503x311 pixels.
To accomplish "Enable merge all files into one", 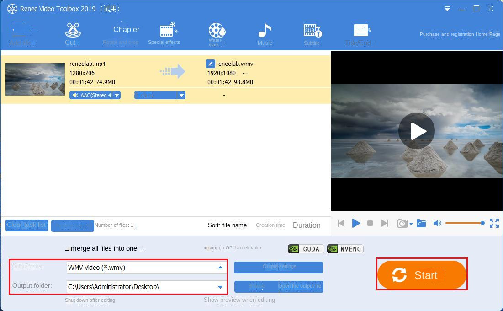I will point(67,249).
